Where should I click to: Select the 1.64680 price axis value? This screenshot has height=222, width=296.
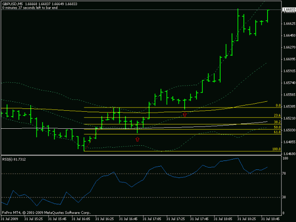[289, 154]
